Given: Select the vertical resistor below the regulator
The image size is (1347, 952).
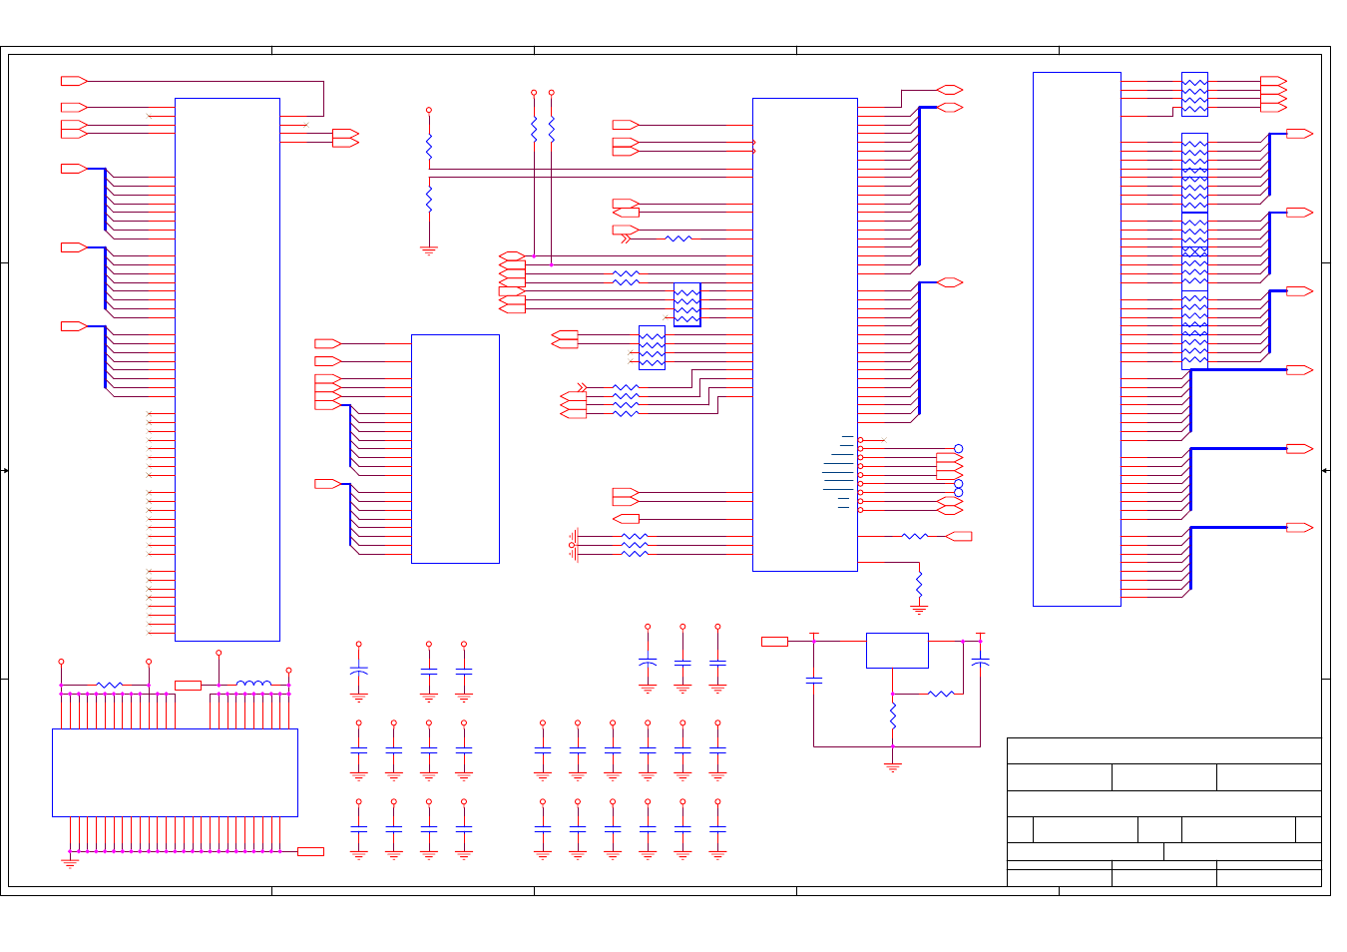Looking at the screenshot, I should (893, 715).
